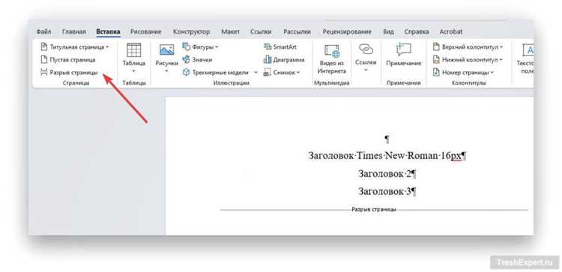This screenshot has height=272, width=562.
Task: Expand the Верхний колонтитул dropdown arrow
Action: click(x=501, y=47)
